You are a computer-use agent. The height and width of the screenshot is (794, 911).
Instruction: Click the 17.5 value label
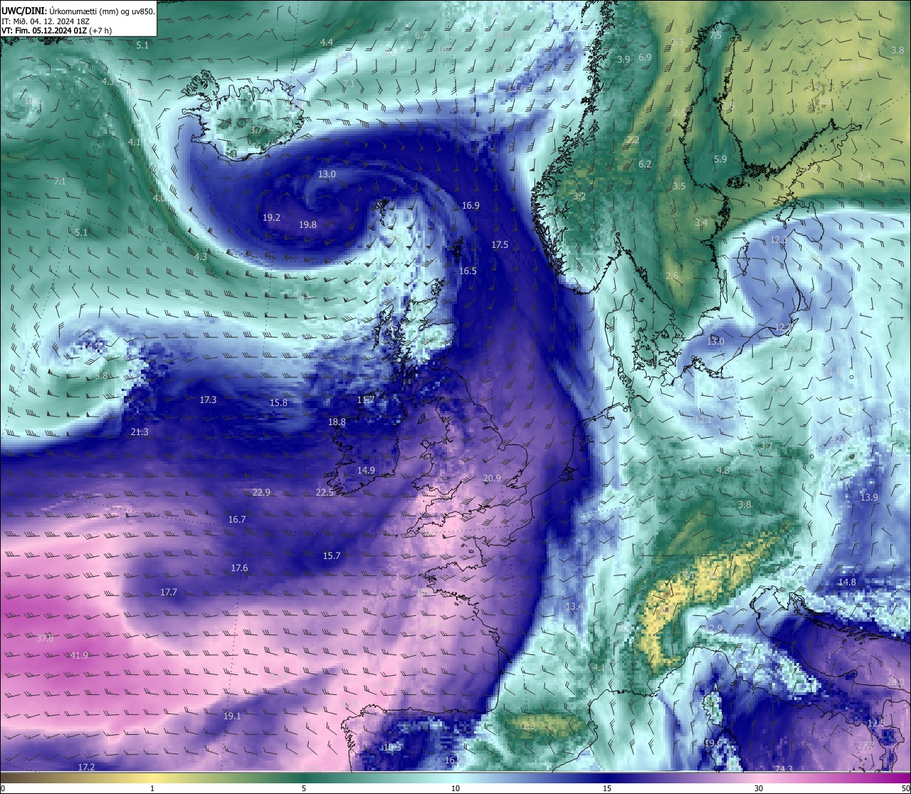(500, 244)
